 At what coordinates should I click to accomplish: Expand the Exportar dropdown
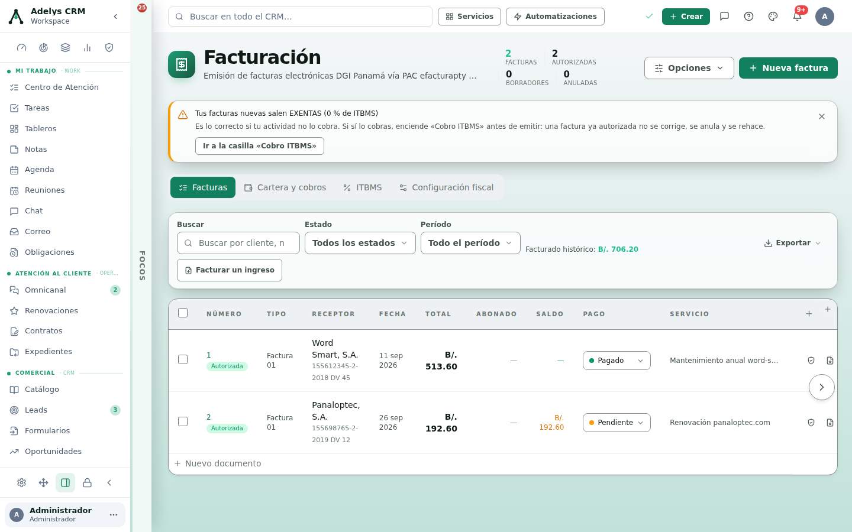pos(793,243)
